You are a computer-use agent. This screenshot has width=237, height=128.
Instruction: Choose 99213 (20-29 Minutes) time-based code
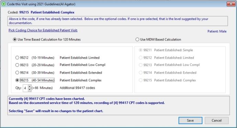[17, 65]
